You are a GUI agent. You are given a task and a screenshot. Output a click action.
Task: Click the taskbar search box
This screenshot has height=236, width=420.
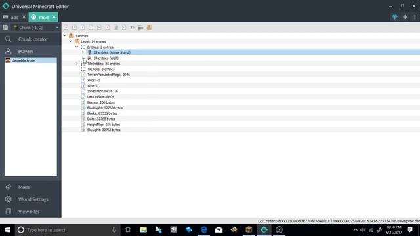tap(67, 230)
